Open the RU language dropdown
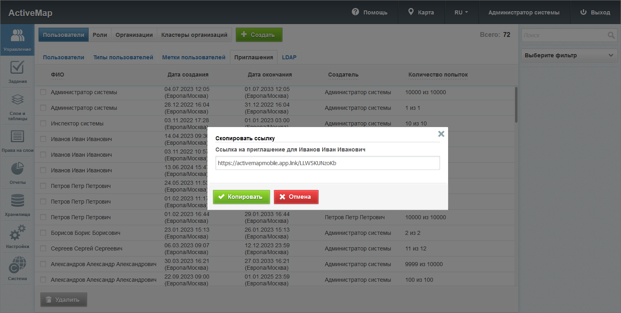Viewport: 621px width, 313px height. (x=461, y=12)
